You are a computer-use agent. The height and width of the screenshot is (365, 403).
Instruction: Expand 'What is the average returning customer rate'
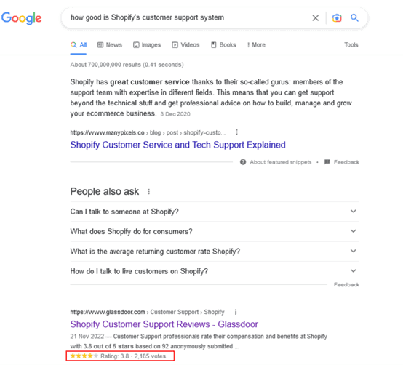pyautogui.click(x=215, y=252)
